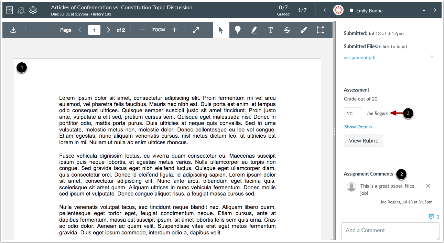Click the Assessment heading
The height and width of the screenshot is (243, 444).
pyautogui.click(x=356, y=90)
